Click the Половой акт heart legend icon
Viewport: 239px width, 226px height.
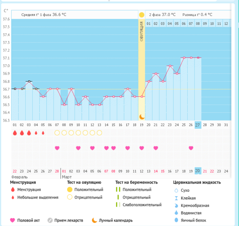13,220
